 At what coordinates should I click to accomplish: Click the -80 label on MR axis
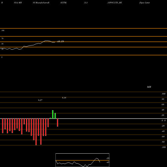[x=163, y=142]
